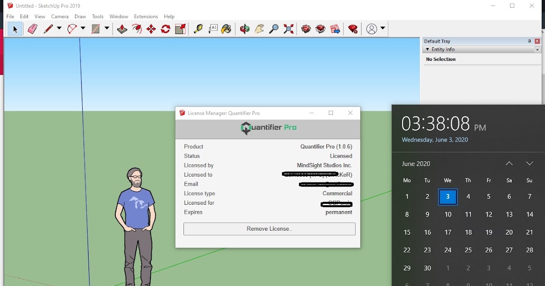Click the "permanent" expiry value
The image size is (545, 286).
(339, 212)
